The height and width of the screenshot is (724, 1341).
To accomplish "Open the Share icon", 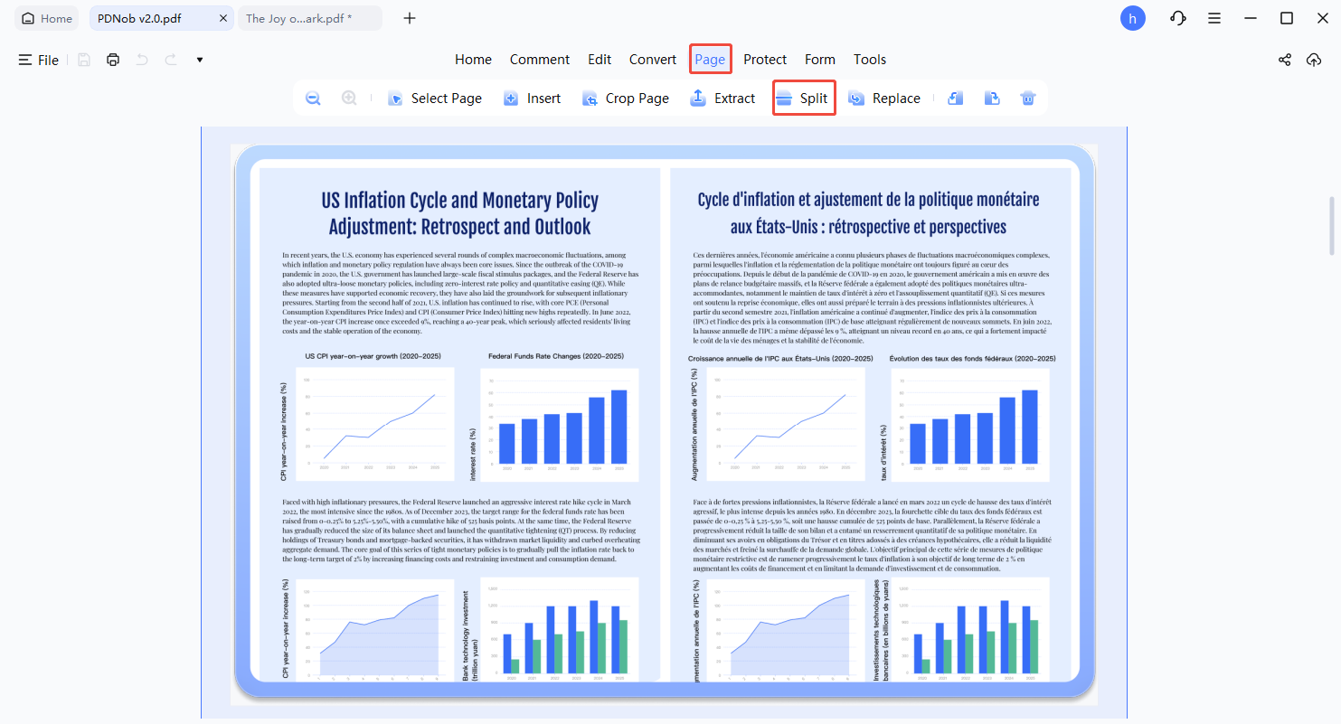I will (x=1284, y=60).
